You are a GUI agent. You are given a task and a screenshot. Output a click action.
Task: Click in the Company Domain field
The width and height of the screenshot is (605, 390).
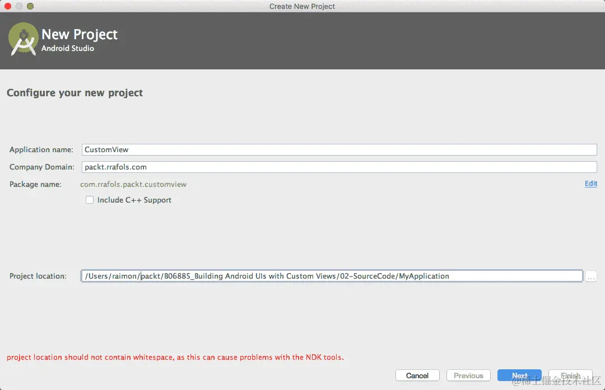(339, 167)
